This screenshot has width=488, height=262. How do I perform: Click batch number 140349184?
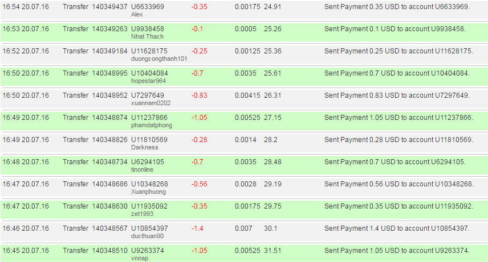pyautogui.click(x=109, y=51)
